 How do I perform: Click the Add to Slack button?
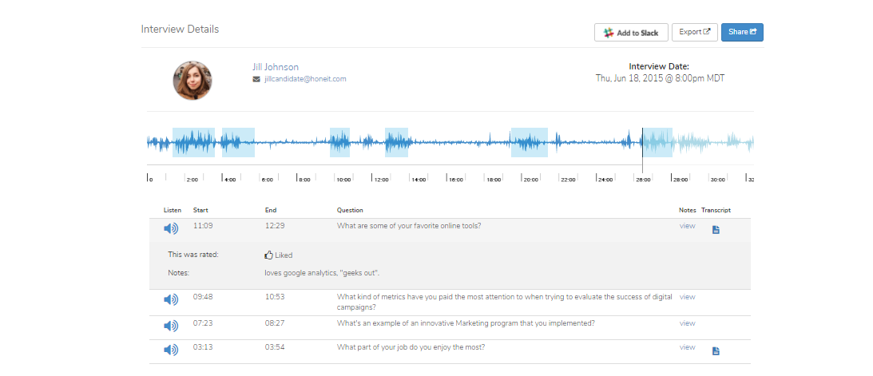pos(631,33)
